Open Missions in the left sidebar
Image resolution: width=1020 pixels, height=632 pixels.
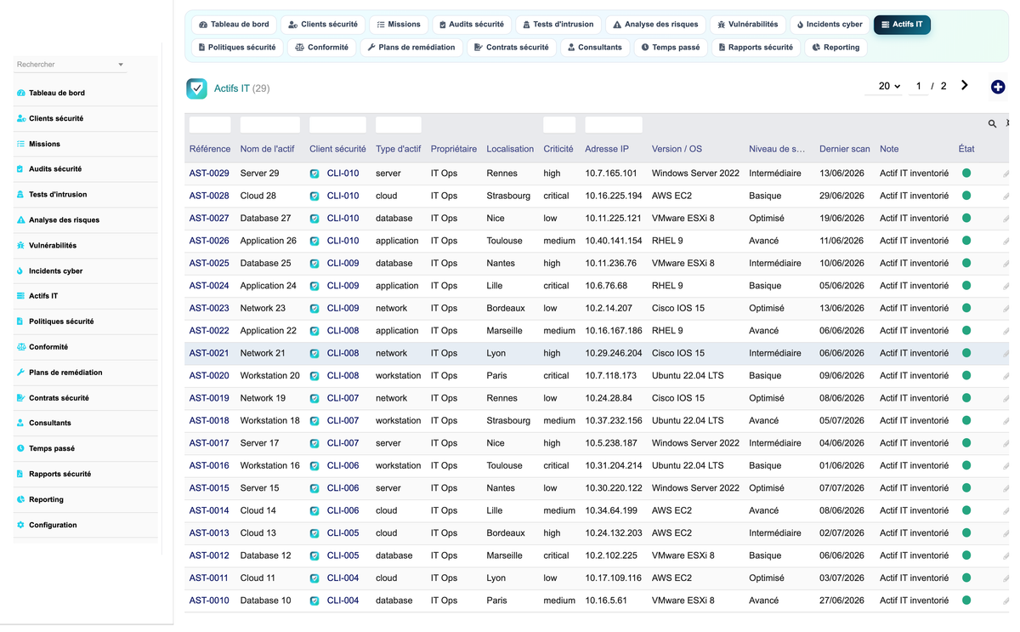click(x=44, y=144)
